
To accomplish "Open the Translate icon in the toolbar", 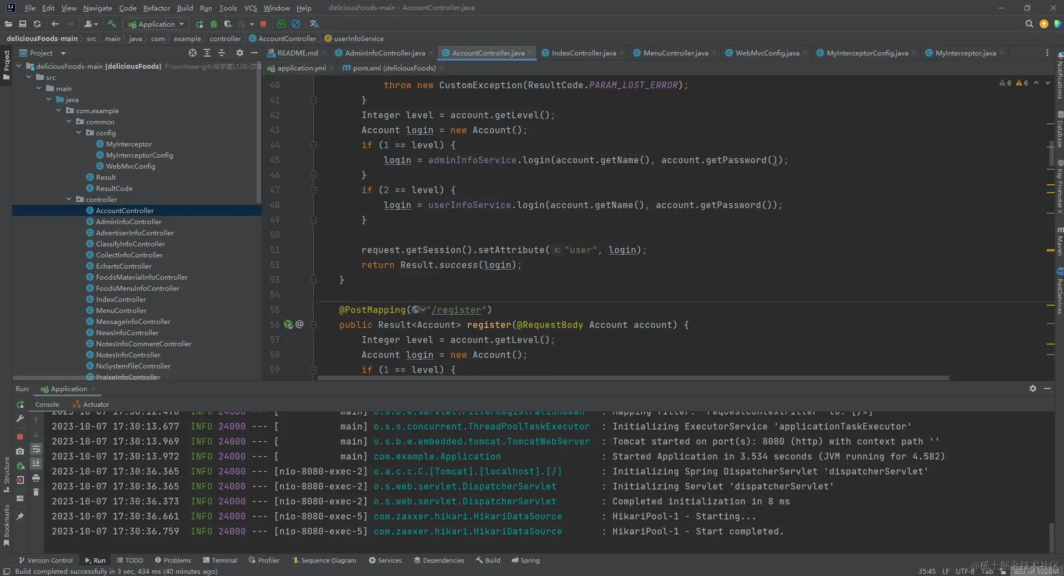I will (314, 24).
